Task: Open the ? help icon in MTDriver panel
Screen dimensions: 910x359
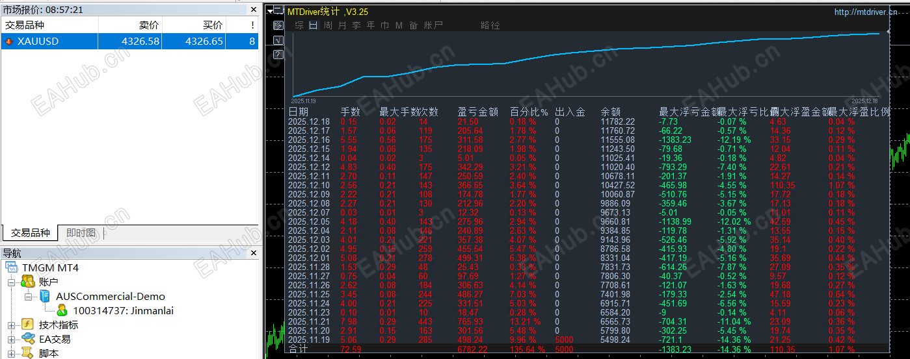Action: 278,55
